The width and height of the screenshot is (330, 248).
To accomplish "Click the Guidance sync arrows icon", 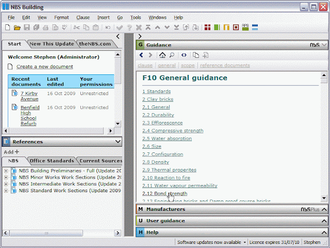I will 184,55.
